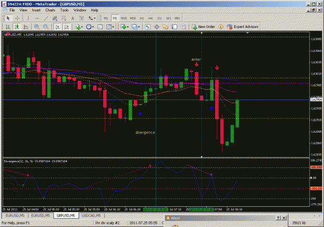Toggle Expert Advisors on or off
This screenshot has width=324, height=227.
[x=243, y=26]
